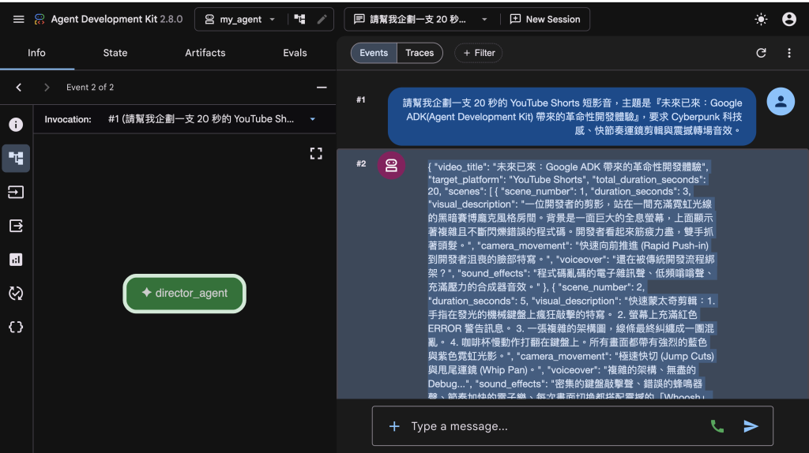Image resolution: width=809 pixels, height=453 pixels.
Task: Start a voice call with phone icon
Action: (717, 426)
